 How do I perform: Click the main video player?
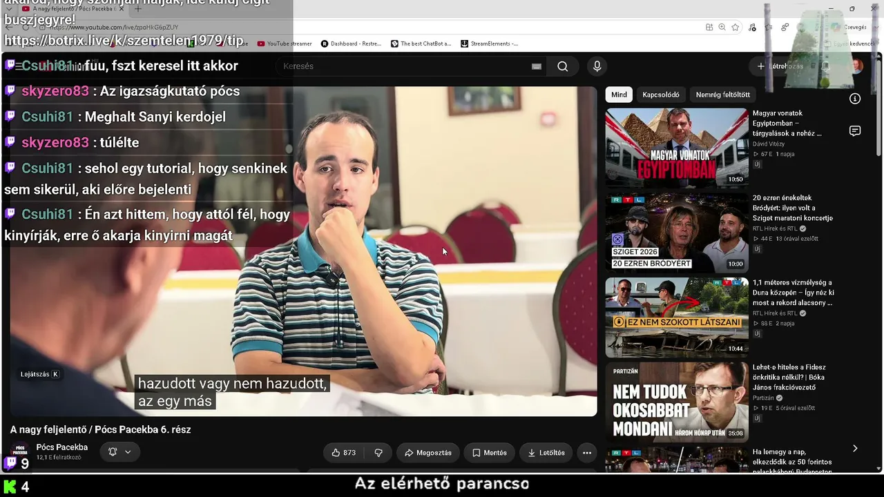303,251
